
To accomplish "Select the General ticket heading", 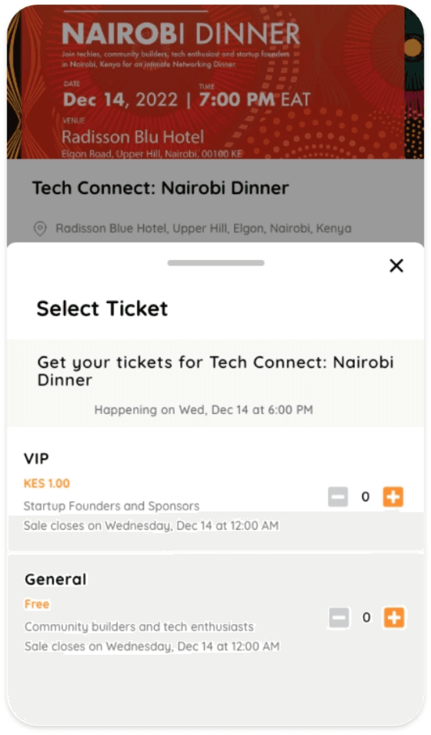I will pyautogui.click(x=55, y=580).
